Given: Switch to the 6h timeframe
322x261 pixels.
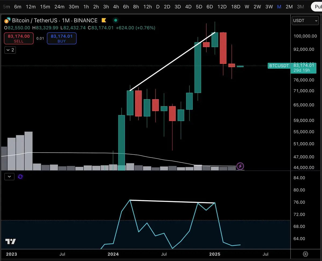Looking at the screenshot, I should [x=126, y=7].
